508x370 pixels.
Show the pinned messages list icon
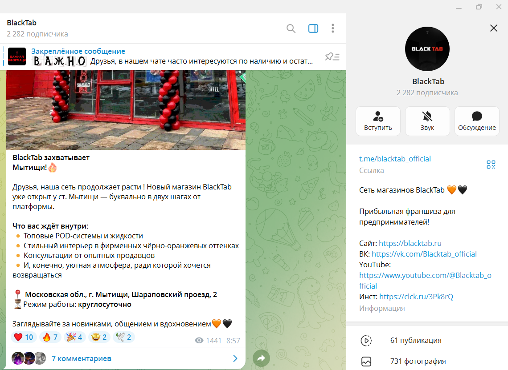332,57
